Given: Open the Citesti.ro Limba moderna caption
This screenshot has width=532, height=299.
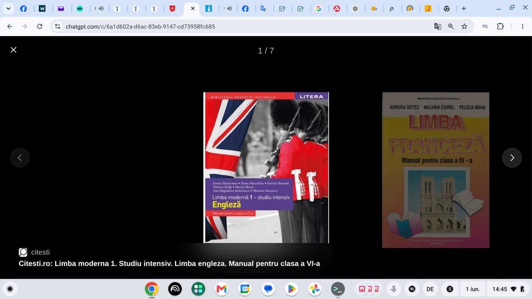Looking at the screenshot, I should [169, 263].
